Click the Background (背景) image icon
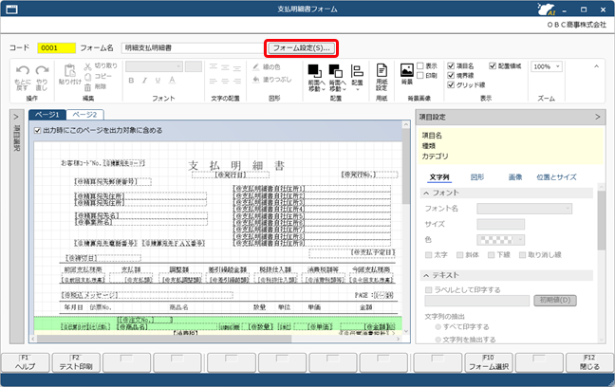Screen dimensions: 615x387 (407, 70)
